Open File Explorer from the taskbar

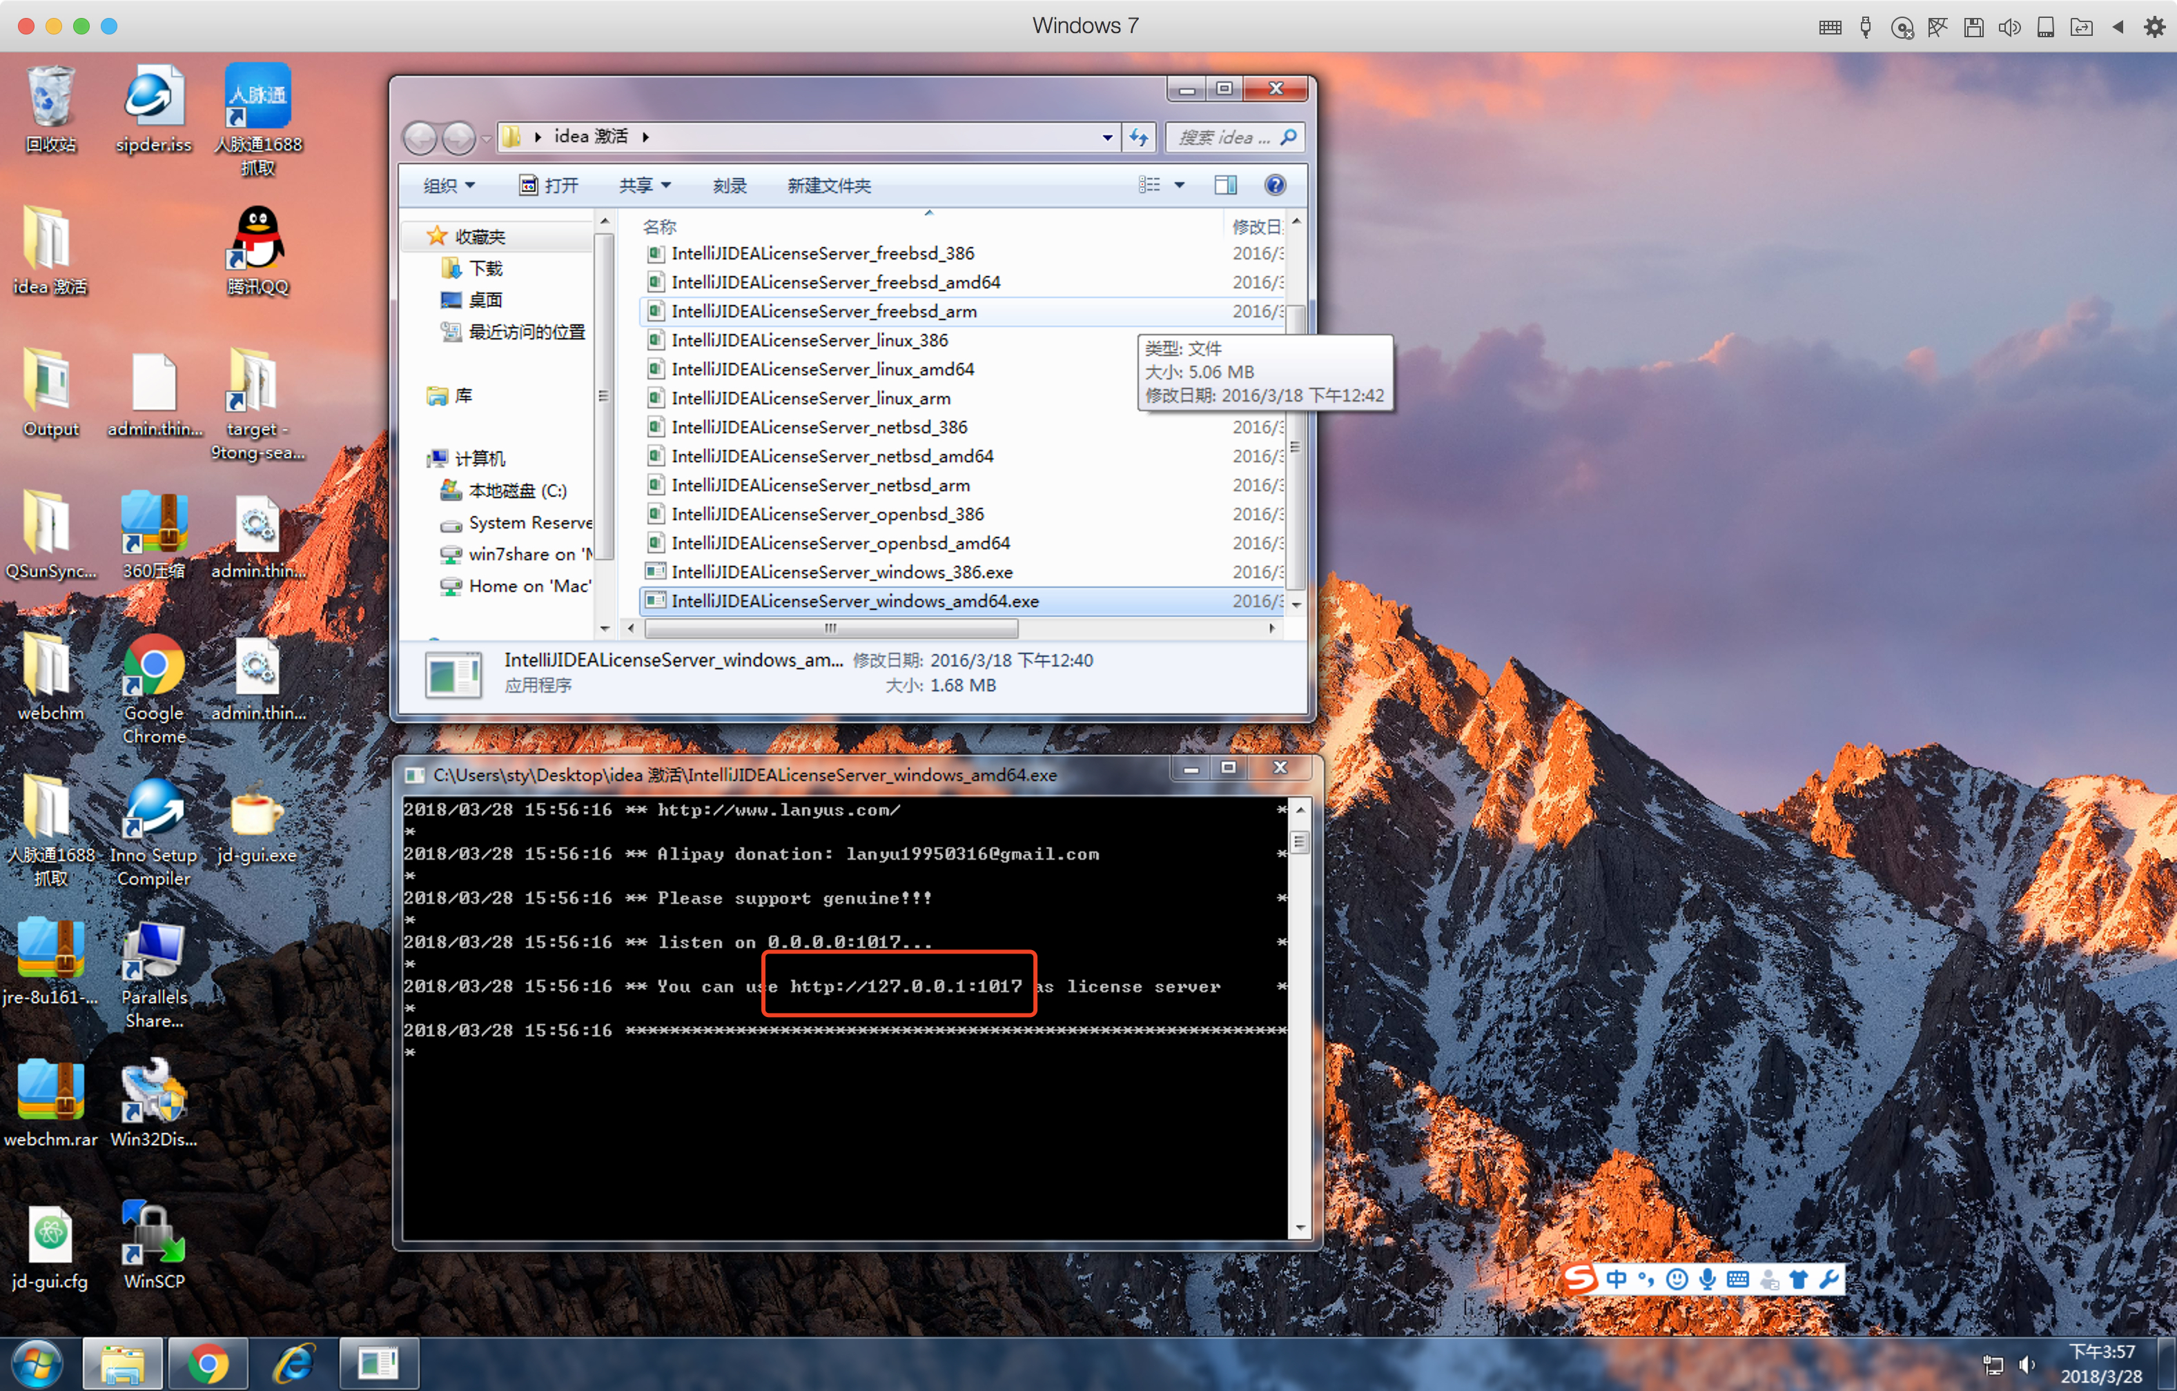pyautogui.click(x=123, y=1364)
